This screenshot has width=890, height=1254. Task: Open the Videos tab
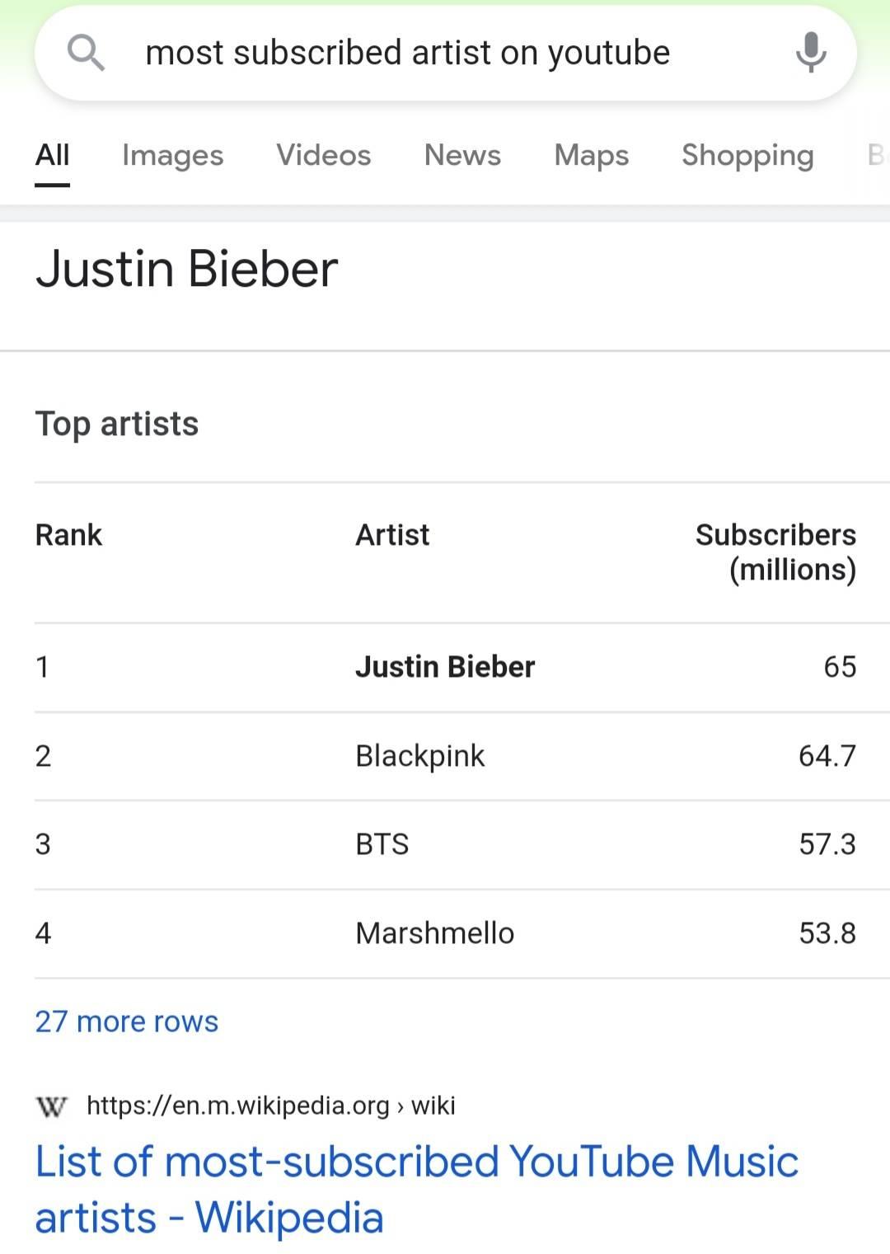(323, 155)
